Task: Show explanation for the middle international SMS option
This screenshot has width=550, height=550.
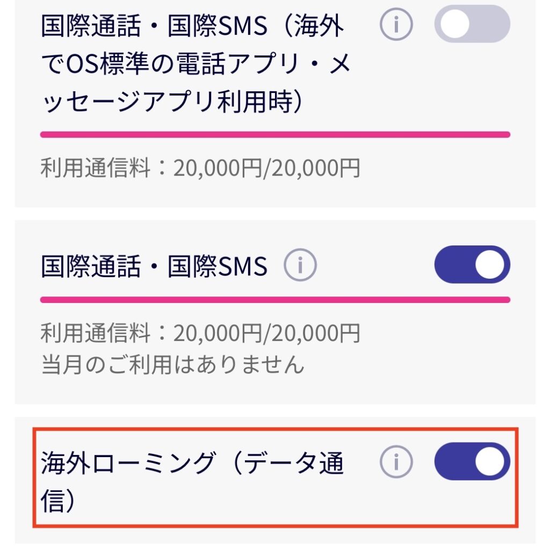Action: tap(301, 264)
